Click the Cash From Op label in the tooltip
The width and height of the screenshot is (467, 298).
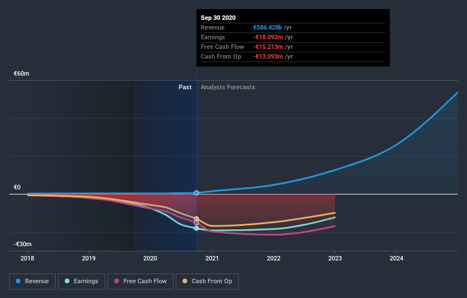tap(221, 56)
